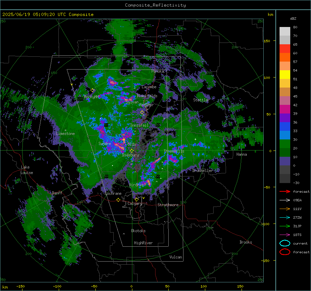311x291 pixels.
Task: Select the bright yellow 51-54 dBZ swatch
Action: pos(285,75)
